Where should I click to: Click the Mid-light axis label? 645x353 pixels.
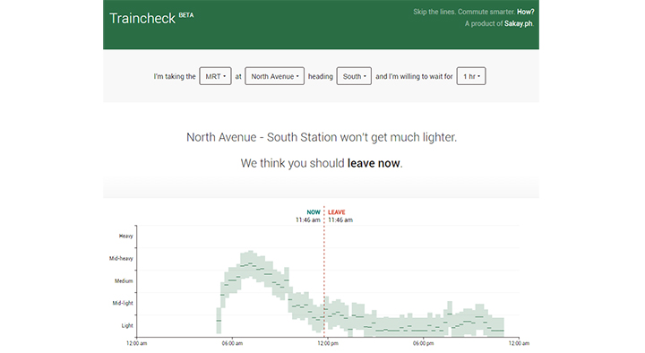[x=123, y=303]
